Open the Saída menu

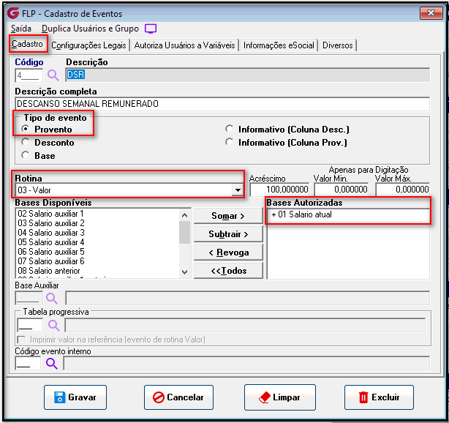coord(21,29)
